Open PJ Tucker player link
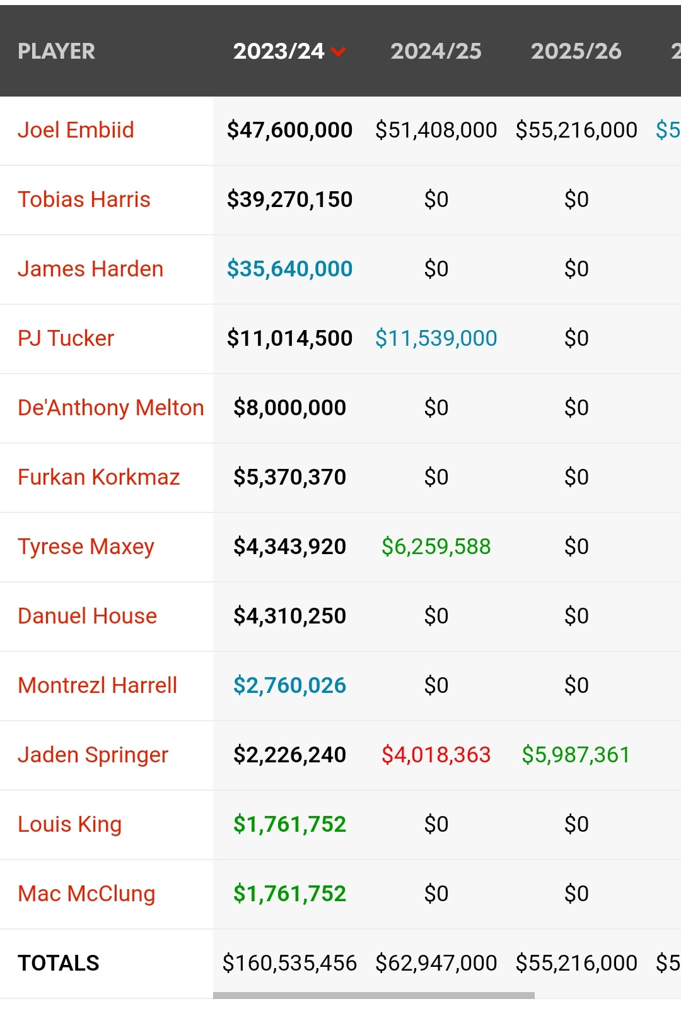681x1011 pixels. click(66, 338)
